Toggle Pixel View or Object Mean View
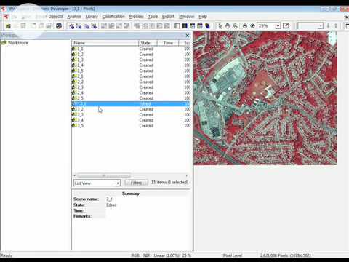This screenshot has height=262, width=349. (x=137, y=26)
